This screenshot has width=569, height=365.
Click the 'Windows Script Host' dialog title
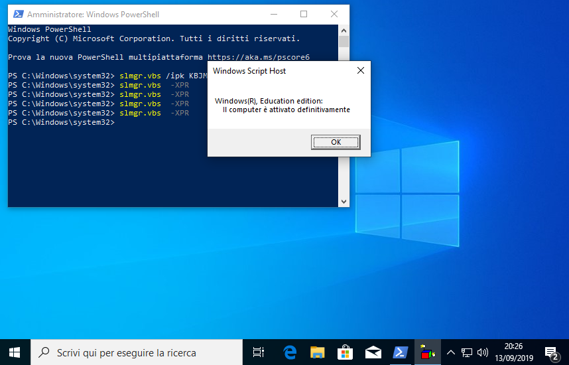pyautogui.click(x=249, y=71)
